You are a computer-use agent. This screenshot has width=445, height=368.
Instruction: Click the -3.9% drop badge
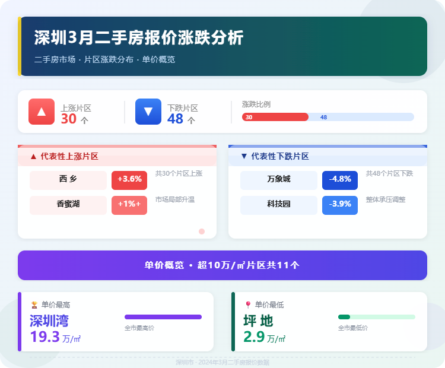point(340,205)
